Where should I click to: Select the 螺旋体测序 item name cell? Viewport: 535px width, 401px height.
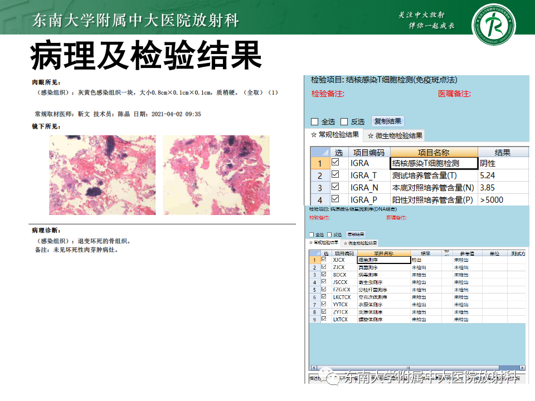pos(384,320)
